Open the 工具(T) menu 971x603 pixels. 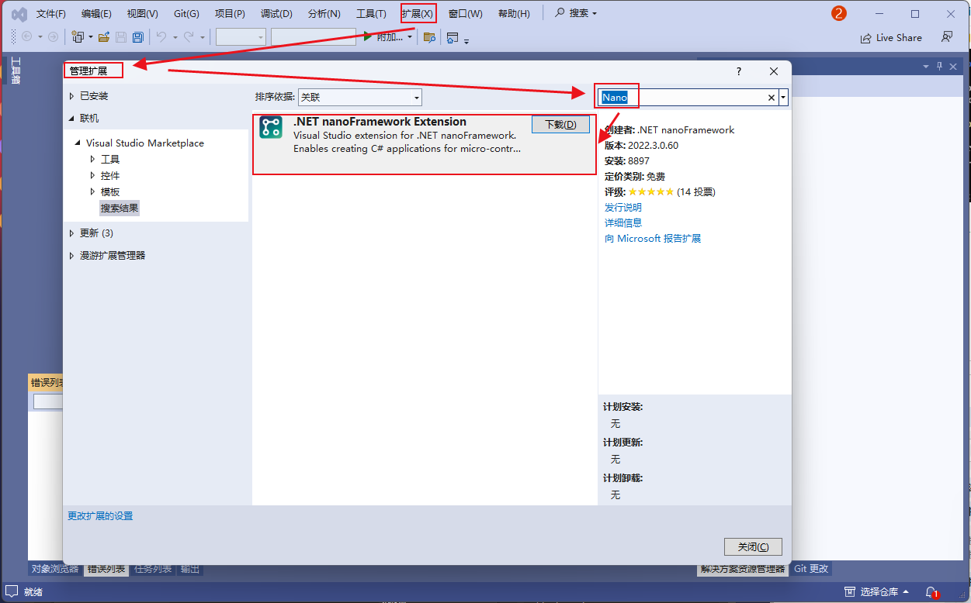pyautogui.click(x=371, y=14)
